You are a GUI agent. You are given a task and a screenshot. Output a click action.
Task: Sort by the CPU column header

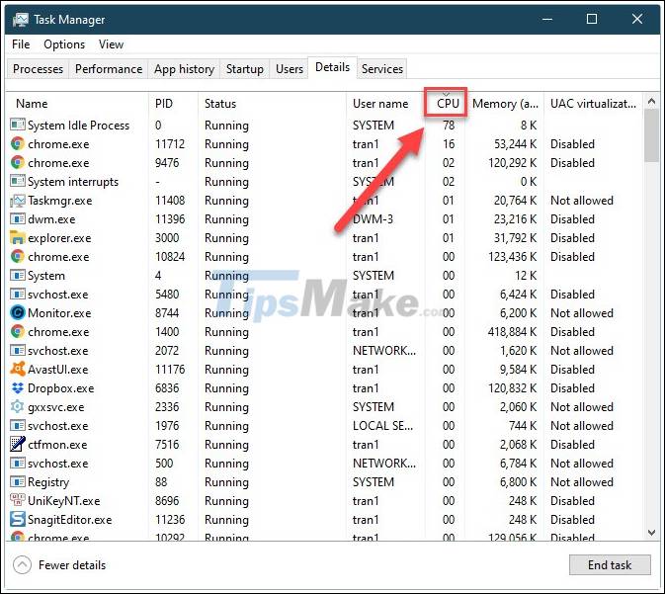(446, 103)
